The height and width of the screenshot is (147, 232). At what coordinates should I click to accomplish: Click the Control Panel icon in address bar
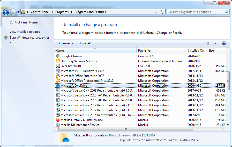pos(23,12)
